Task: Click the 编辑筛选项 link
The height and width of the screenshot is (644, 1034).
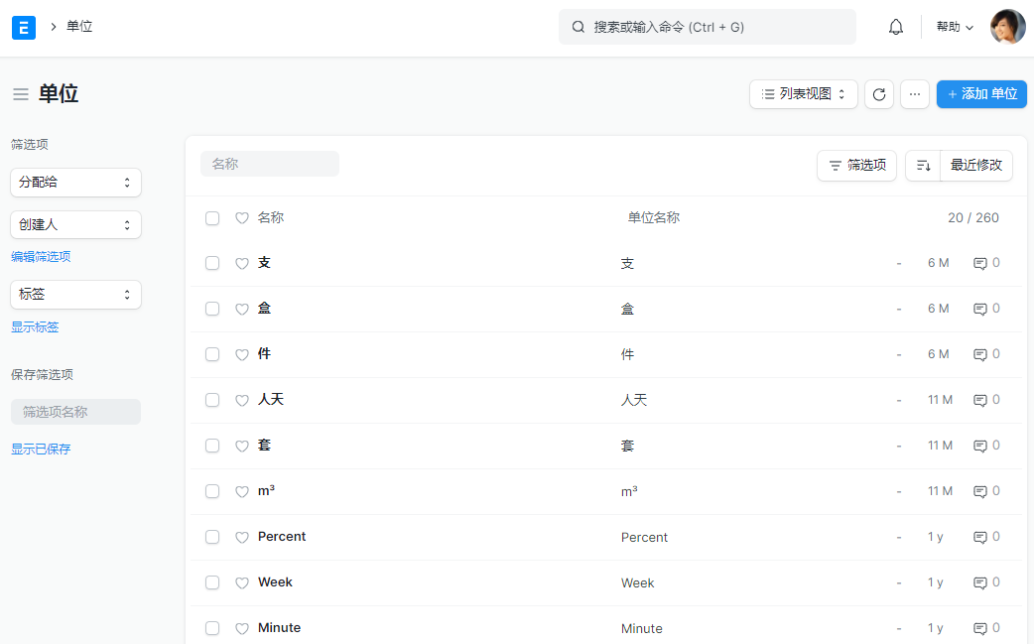Action: point(41,257)
